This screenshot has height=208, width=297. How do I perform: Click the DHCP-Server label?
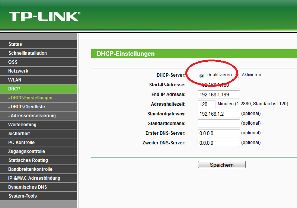click(171, 75)
